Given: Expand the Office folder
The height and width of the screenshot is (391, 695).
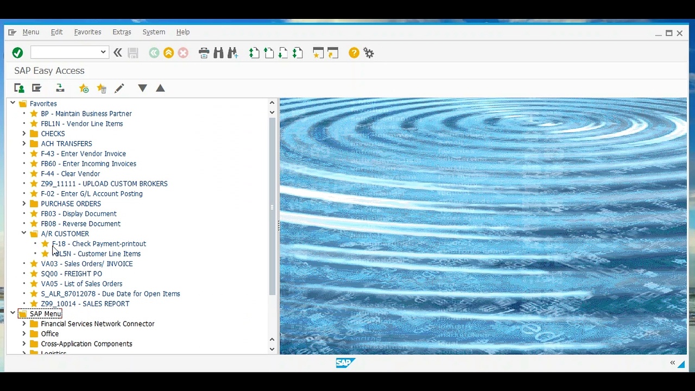Looking at the screenshot, I should (24, 334).
